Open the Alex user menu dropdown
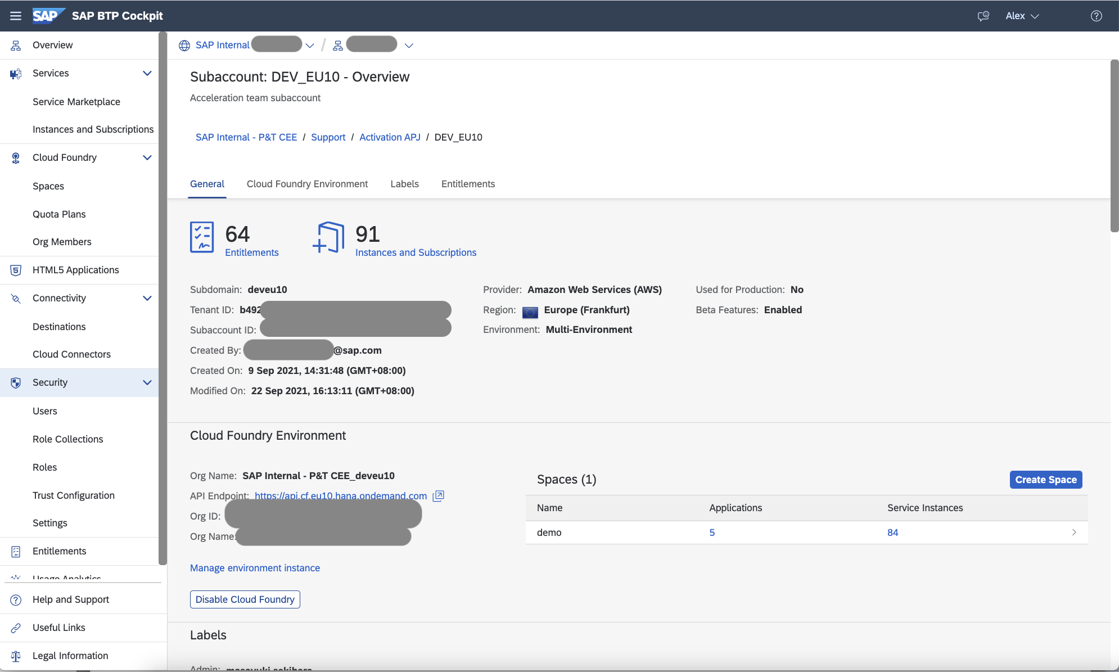Viewport: 1119px width, 672px height. click(1022, 16)
